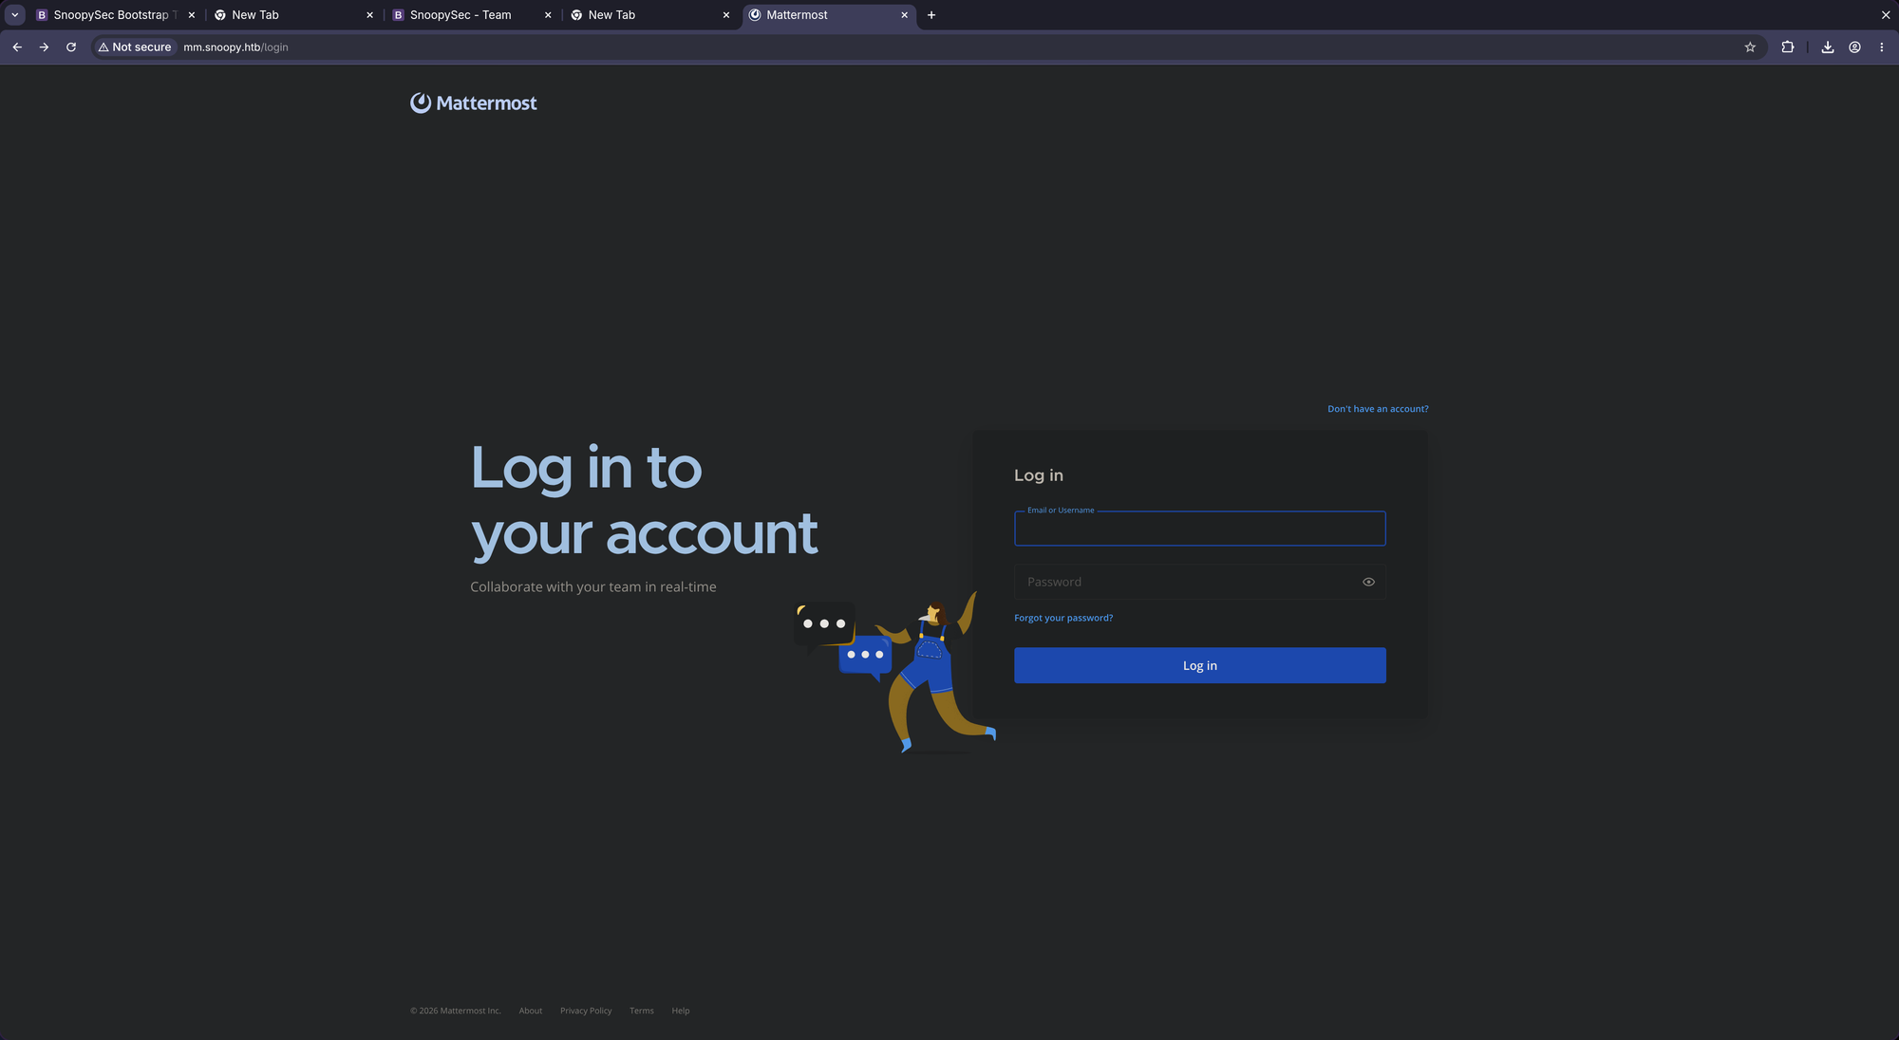Image resolution: width=1899 pixels, height=1040 pixels.
Task: Add a new browser tab
Action: pos(931,15)
